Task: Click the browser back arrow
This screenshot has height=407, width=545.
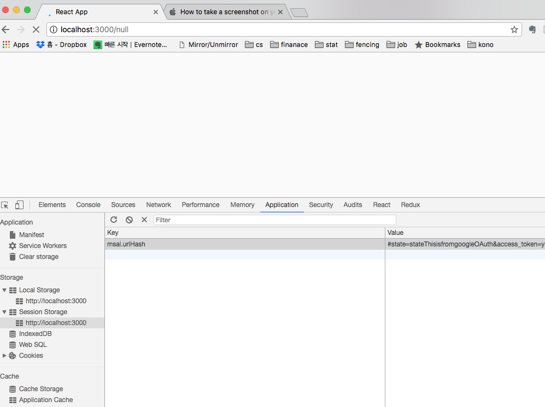Action: pos(5,30)
